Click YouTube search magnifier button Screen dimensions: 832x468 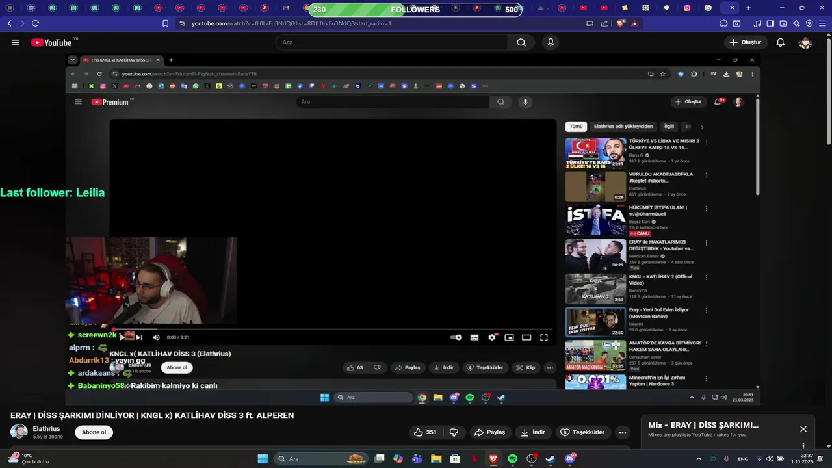(521, 42)
